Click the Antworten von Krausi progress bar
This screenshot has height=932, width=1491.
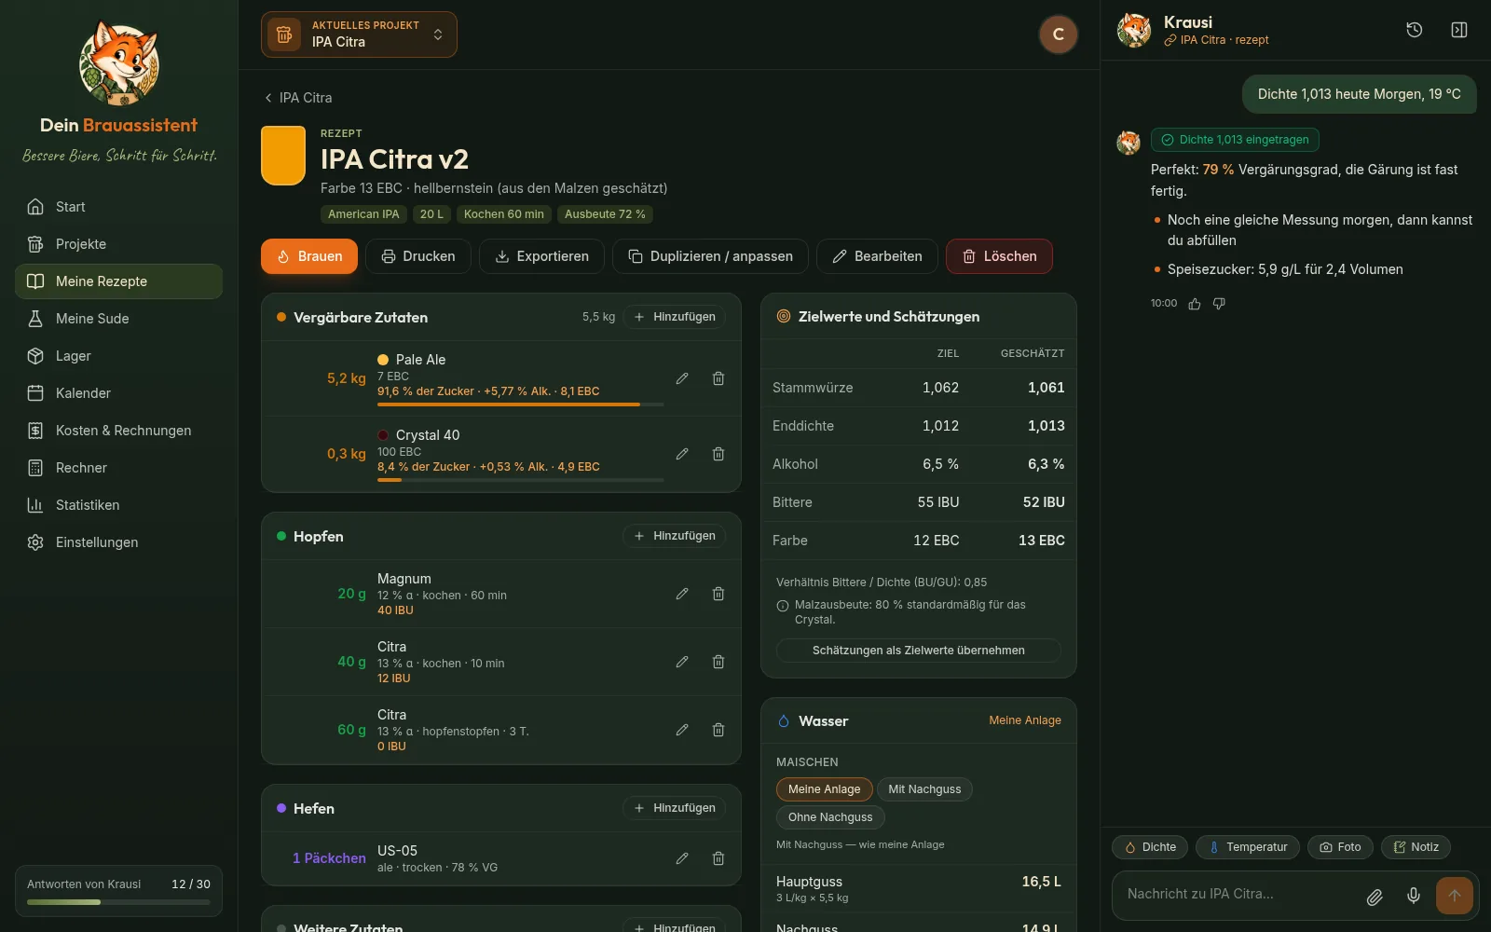coord(118,902)
